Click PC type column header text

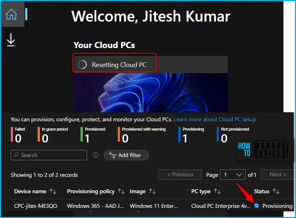[x=201, y=191]
